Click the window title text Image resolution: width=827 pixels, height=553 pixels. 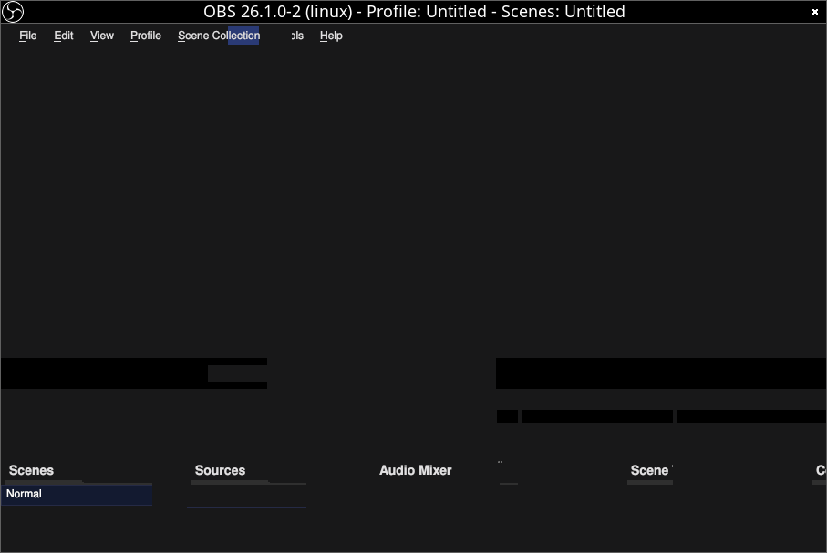coord(414,12)
